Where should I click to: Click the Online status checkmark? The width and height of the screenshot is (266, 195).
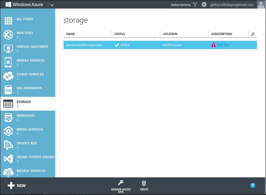(x=117, y=45)
